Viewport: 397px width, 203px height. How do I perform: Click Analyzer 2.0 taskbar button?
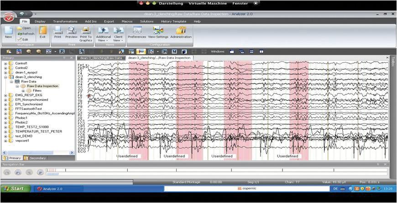58,189
